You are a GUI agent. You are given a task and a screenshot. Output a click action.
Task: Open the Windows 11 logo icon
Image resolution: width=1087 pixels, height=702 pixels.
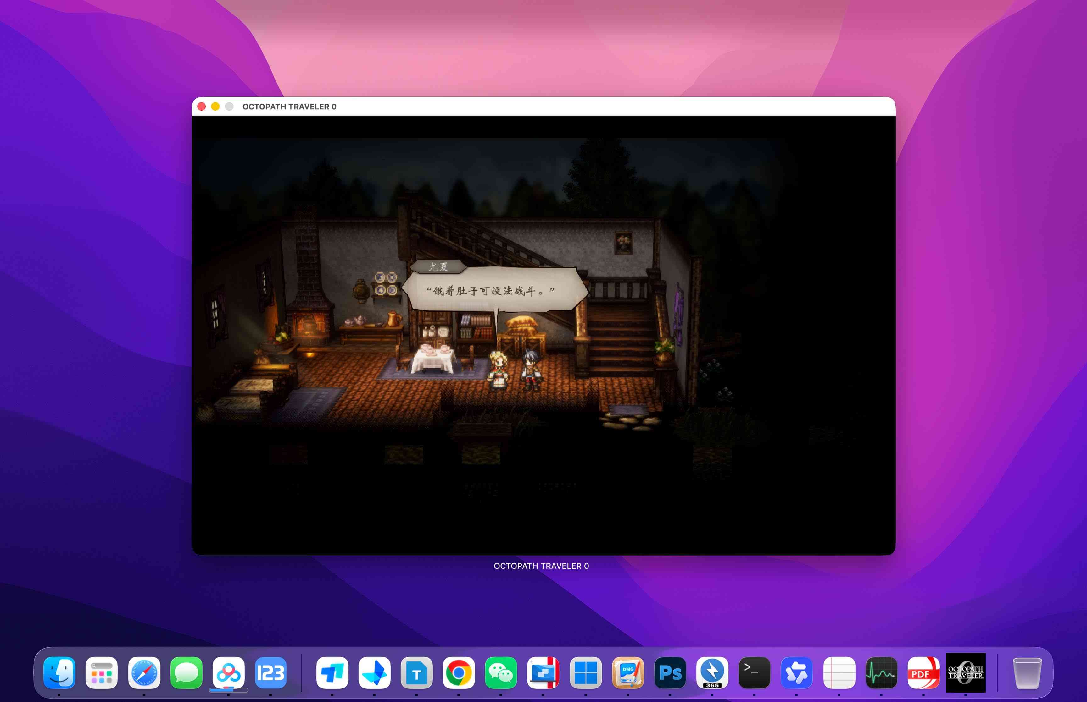pos(586,673)
